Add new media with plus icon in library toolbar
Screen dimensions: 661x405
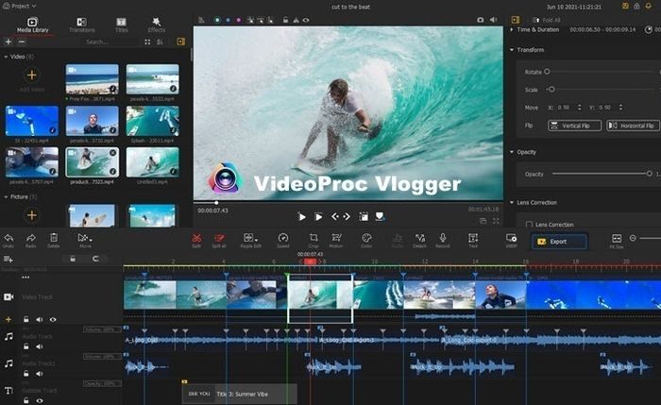point(8,42)
